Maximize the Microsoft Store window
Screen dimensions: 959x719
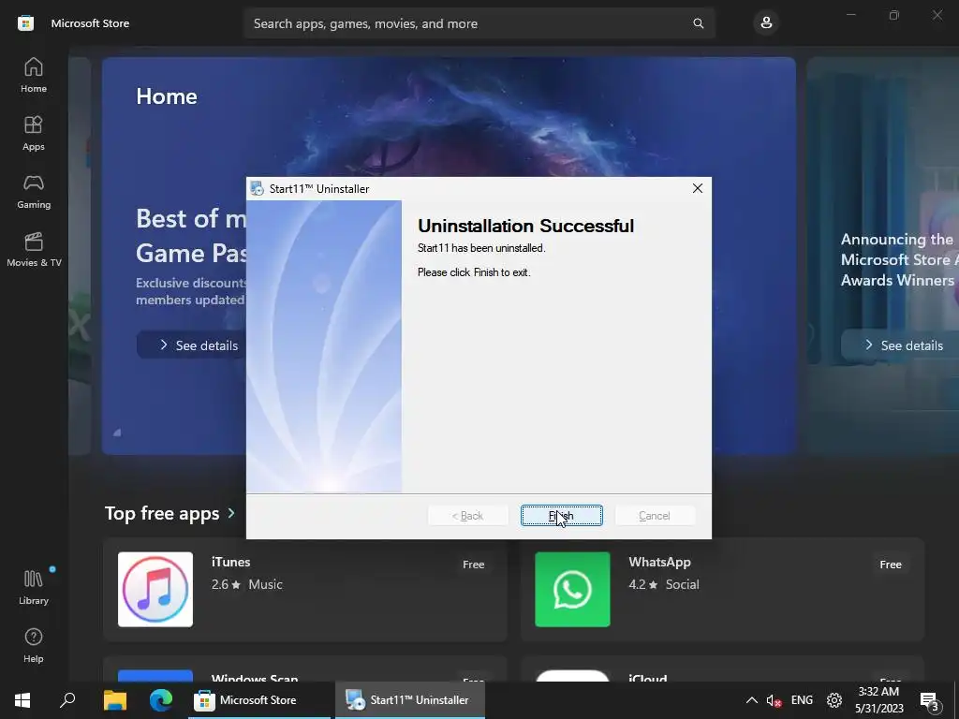[894, 15]
